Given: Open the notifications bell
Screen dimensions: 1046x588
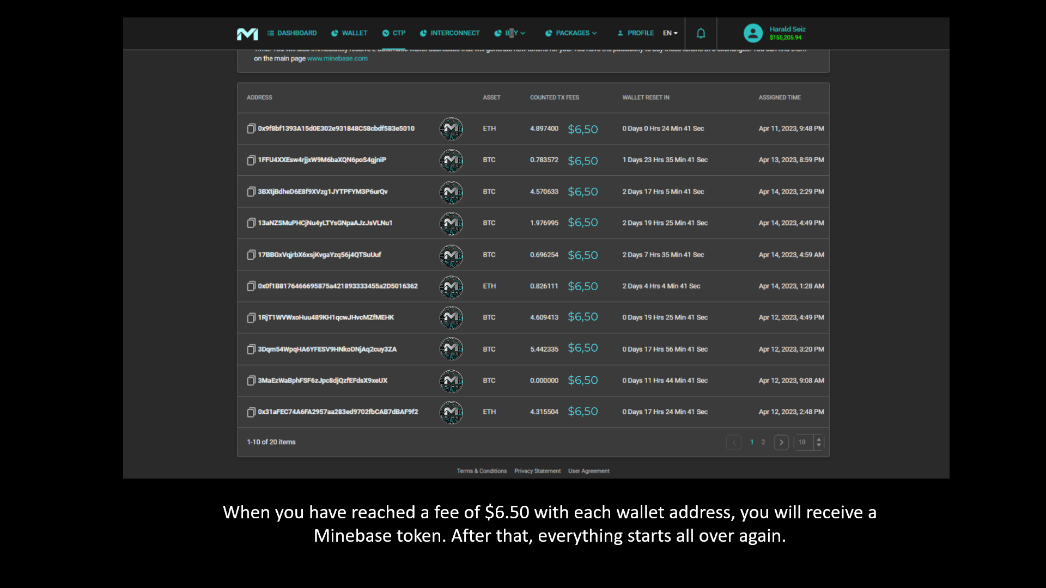Looking at the screenshot, I should point(701,33).
